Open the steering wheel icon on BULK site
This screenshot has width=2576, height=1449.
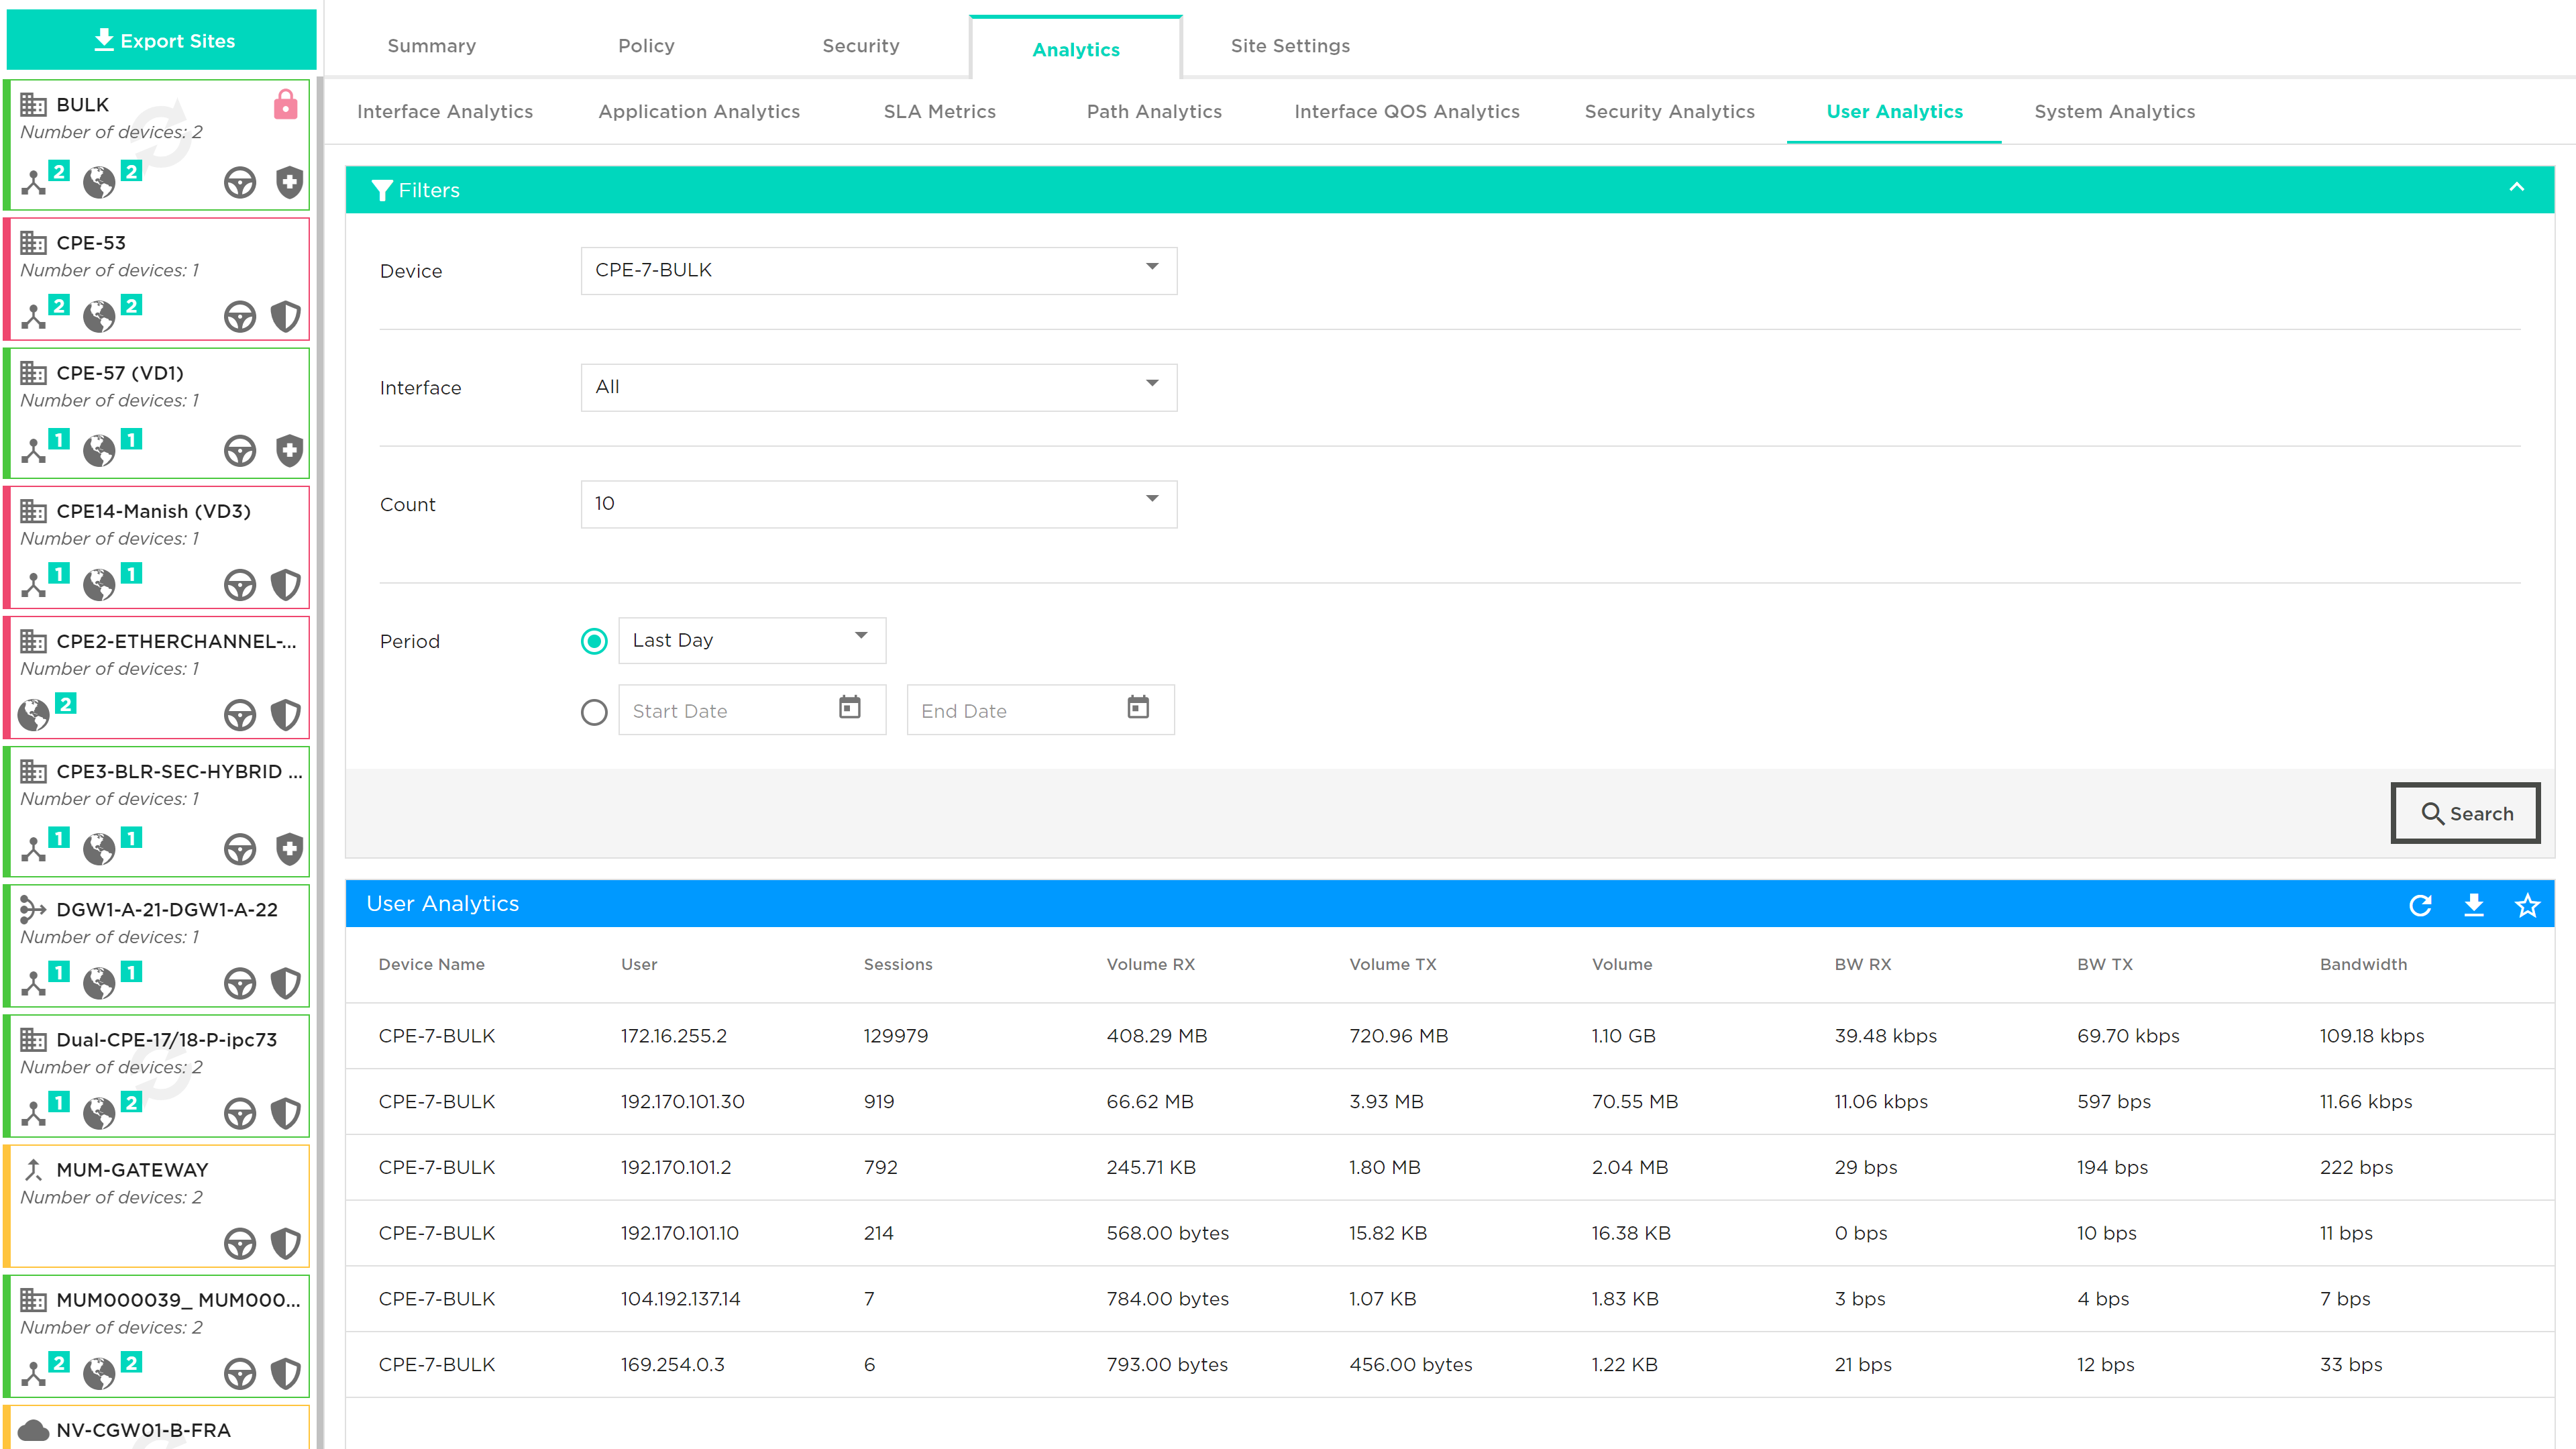240,183
